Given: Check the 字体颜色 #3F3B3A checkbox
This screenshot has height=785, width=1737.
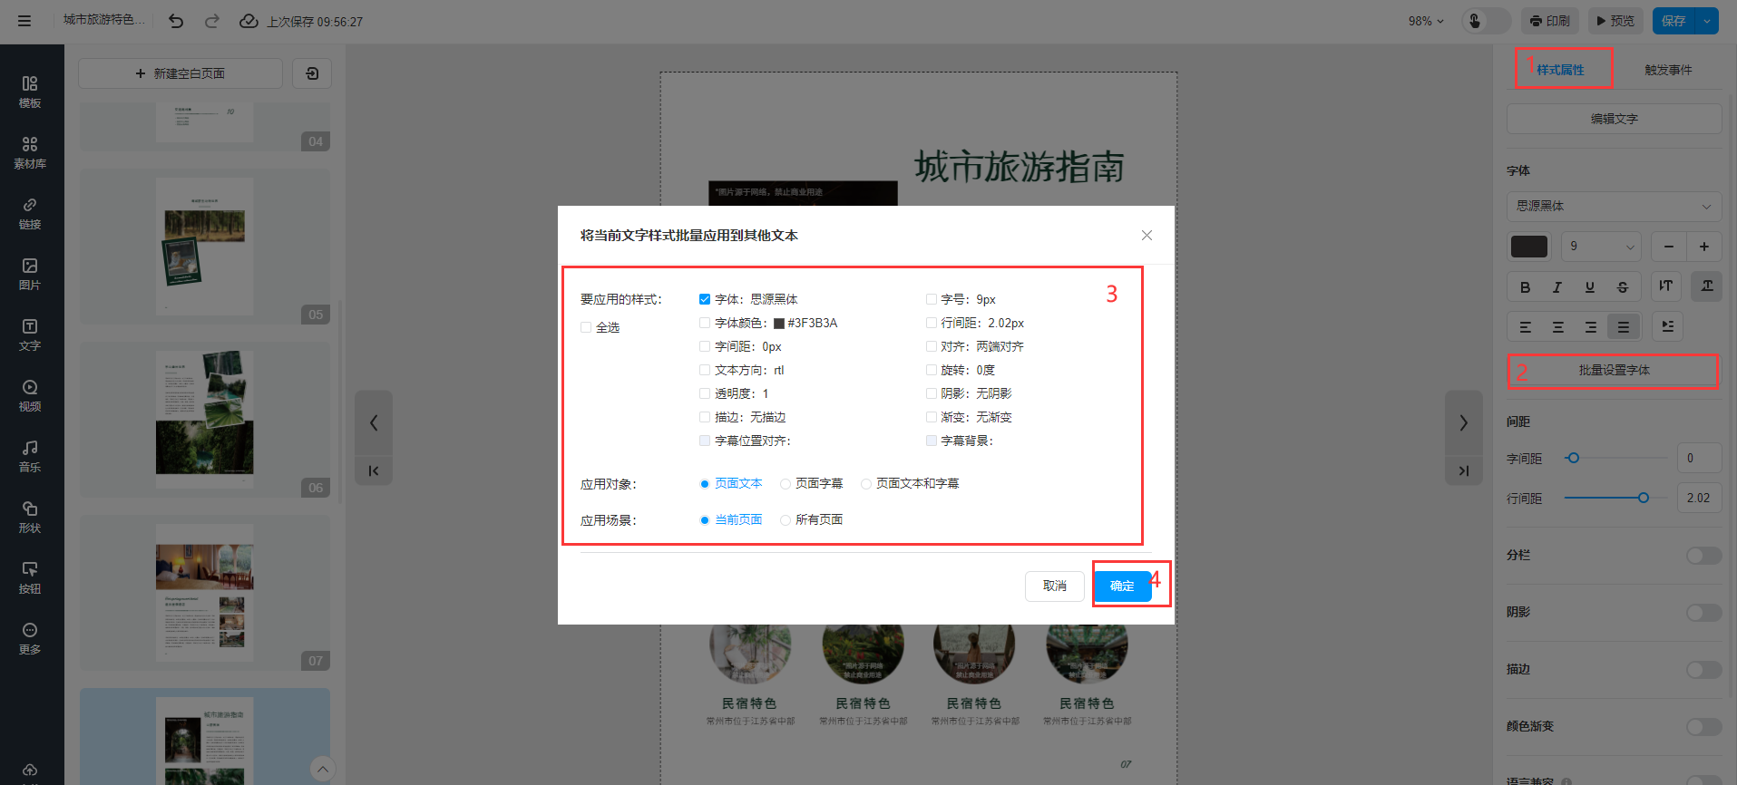Looking at the screenshot, I should pos(705,323).
